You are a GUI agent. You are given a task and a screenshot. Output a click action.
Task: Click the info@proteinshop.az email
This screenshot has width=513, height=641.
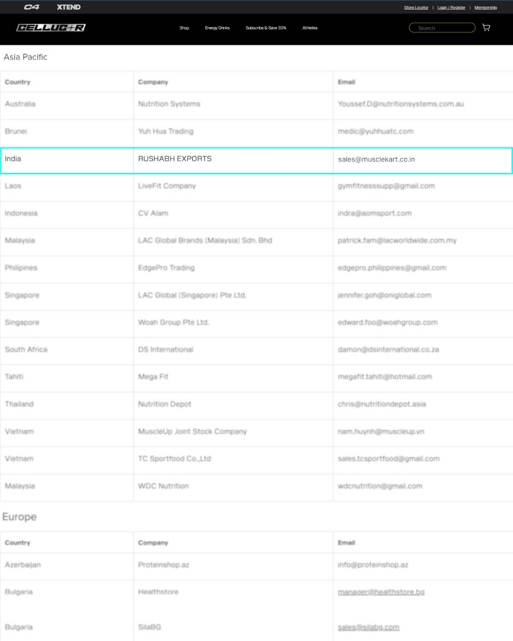tap(373, 565)
